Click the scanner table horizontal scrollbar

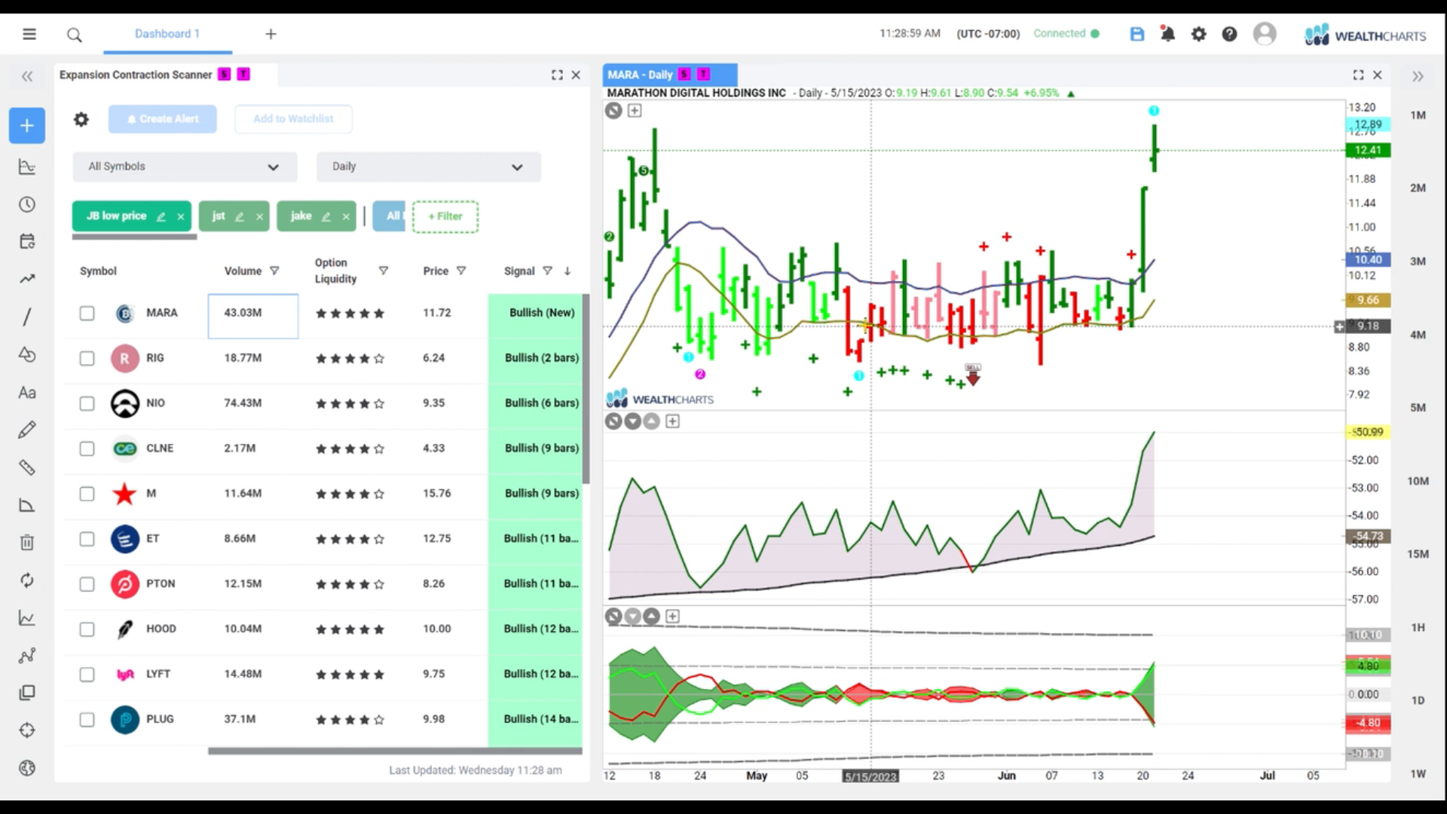[395, 751]
